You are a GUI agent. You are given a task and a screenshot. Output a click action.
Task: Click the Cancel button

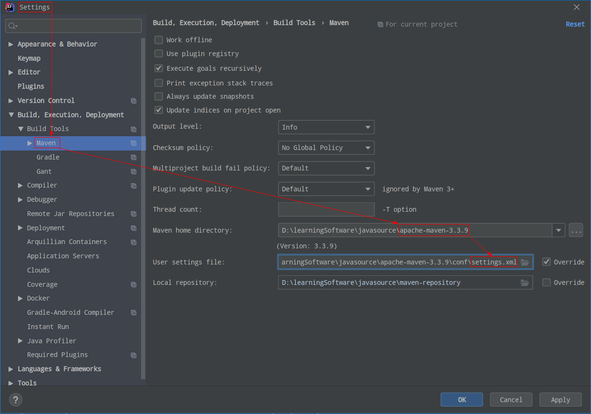(511, 400)
